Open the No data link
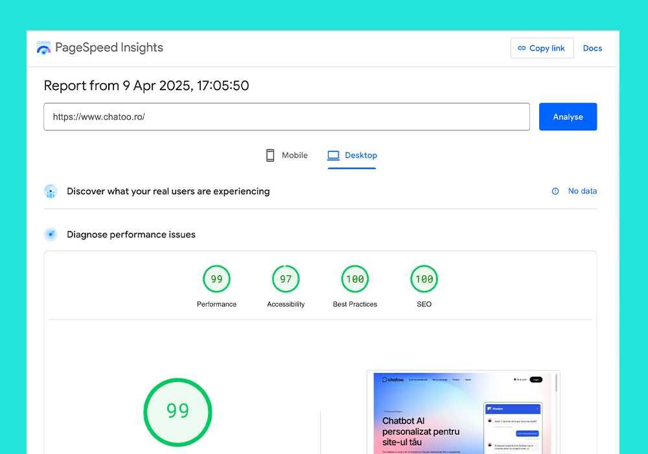The image size is (648, 454). point(583,191)
